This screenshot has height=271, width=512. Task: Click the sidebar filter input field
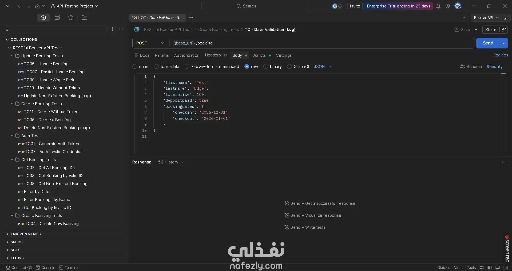pos(55,29)
